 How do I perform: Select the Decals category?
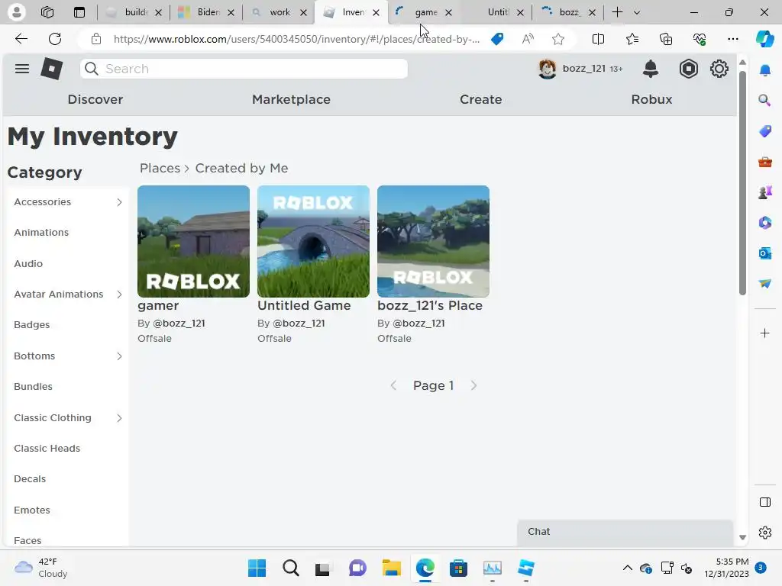click(x=30, y=478)
